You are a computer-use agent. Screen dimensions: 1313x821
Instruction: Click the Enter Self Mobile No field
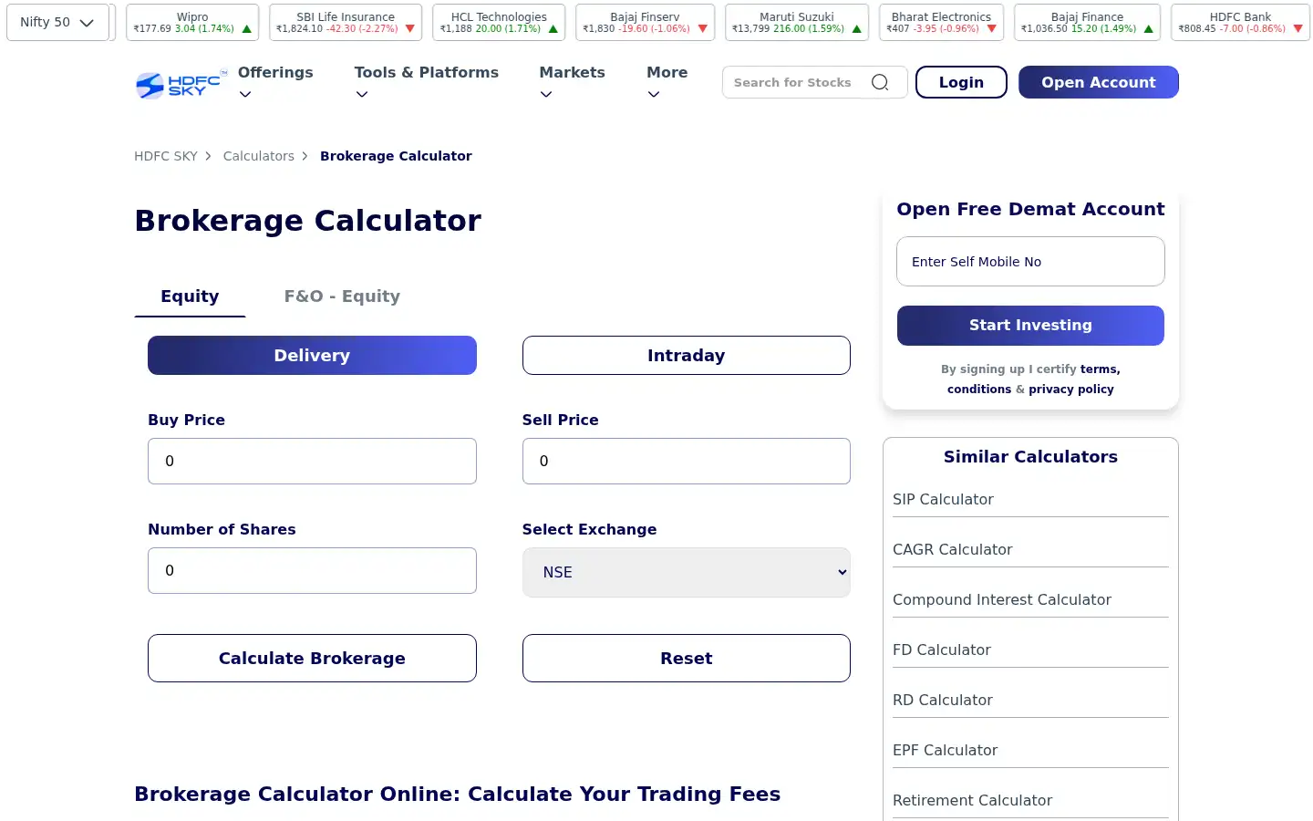point(1030,262)
